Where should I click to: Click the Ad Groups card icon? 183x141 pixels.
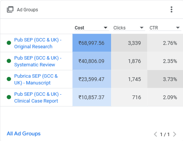[x=10, y=9]
